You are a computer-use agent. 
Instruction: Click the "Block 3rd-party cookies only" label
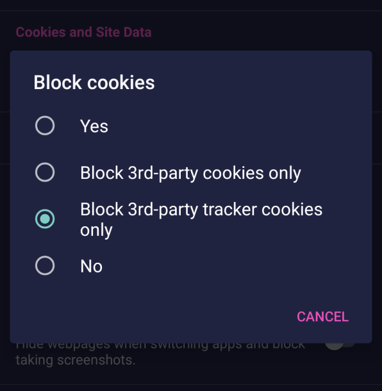tap(190, 174)
